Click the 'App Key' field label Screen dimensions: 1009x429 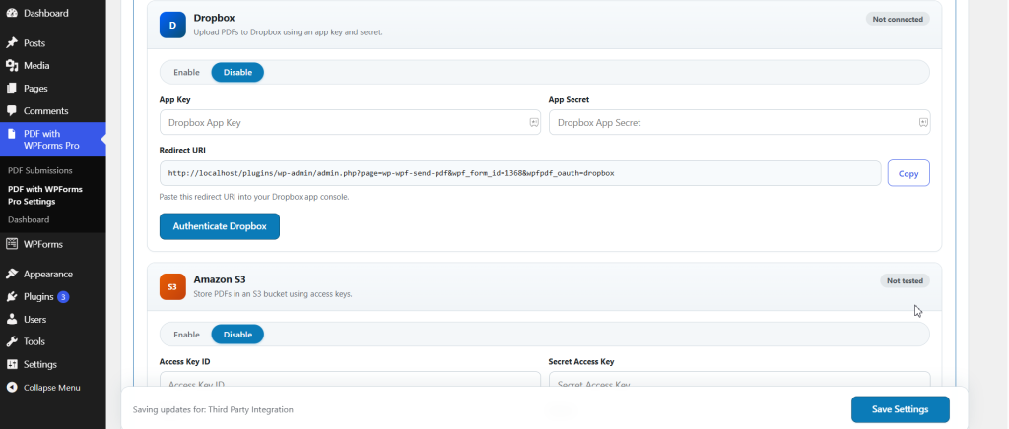(175, 100)
